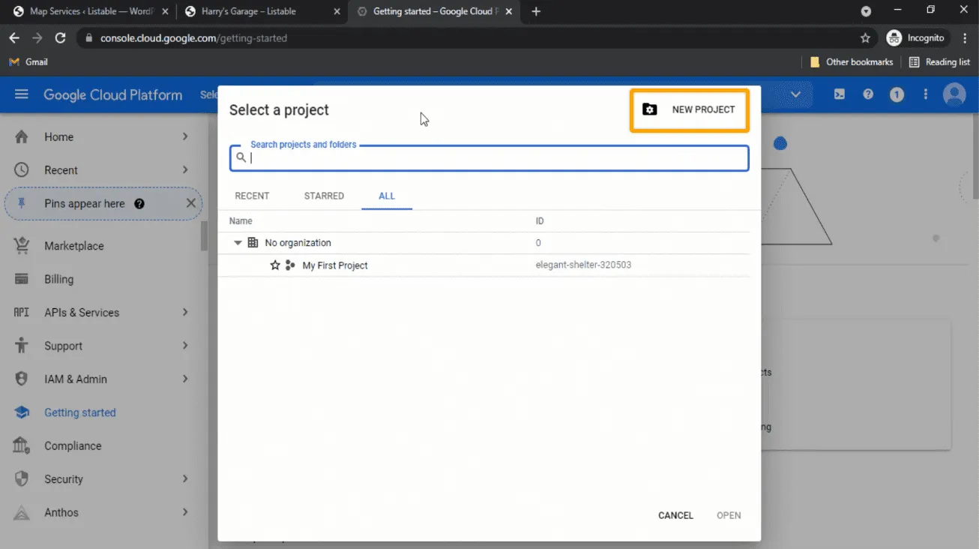The image size is (979, 549).
Task: View notifications badge icon
Action: pos(897,94)
